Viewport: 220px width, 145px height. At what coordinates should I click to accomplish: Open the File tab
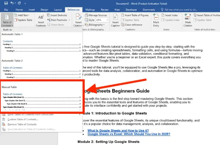(6, 10)
